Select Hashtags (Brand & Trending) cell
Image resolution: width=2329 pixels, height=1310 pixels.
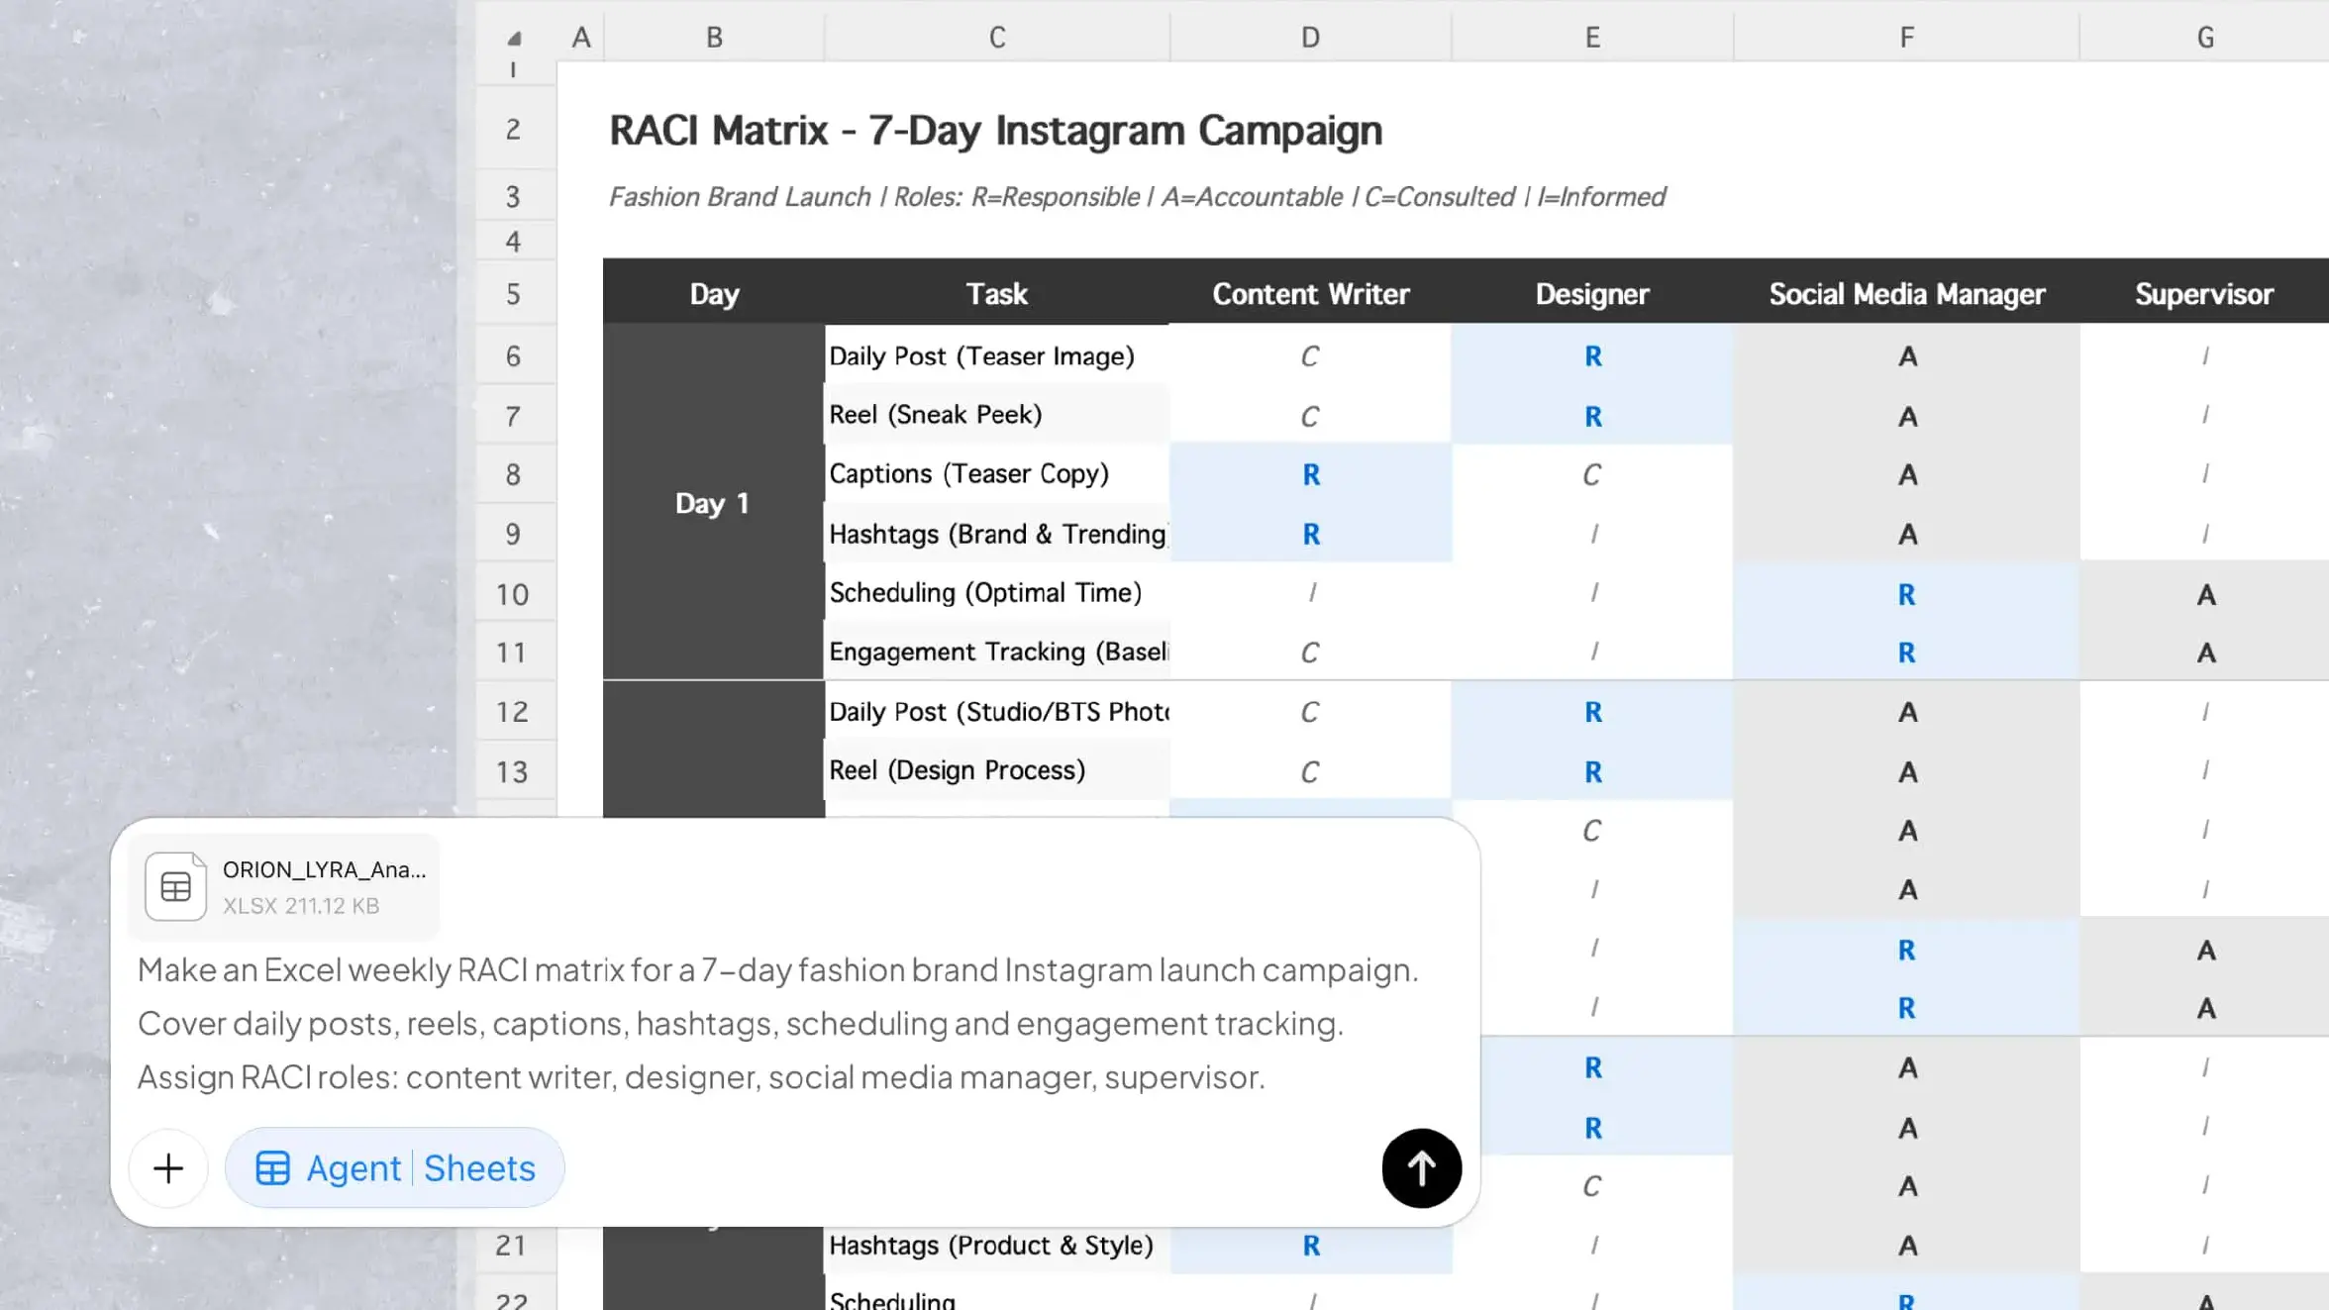click(997, 534)
